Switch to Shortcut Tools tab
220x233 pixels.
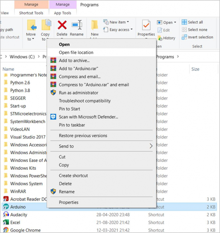tap(31, 13)
